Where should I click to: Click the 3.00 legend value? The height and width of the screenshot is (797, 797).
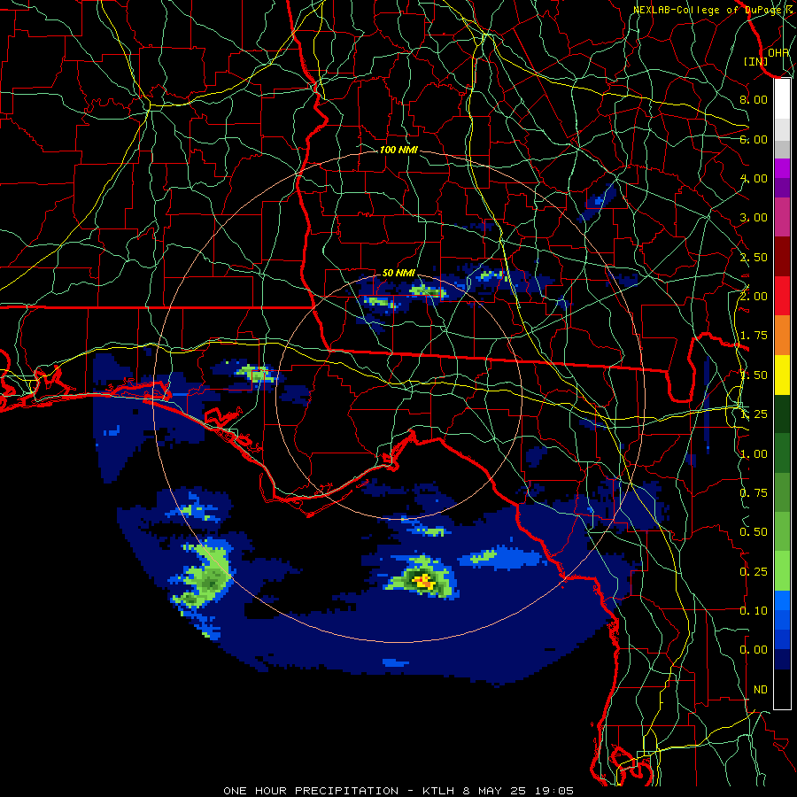754,218
